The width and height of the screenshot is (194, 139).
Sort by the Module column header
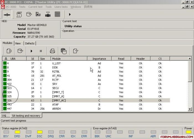click(x=69, y=59)
